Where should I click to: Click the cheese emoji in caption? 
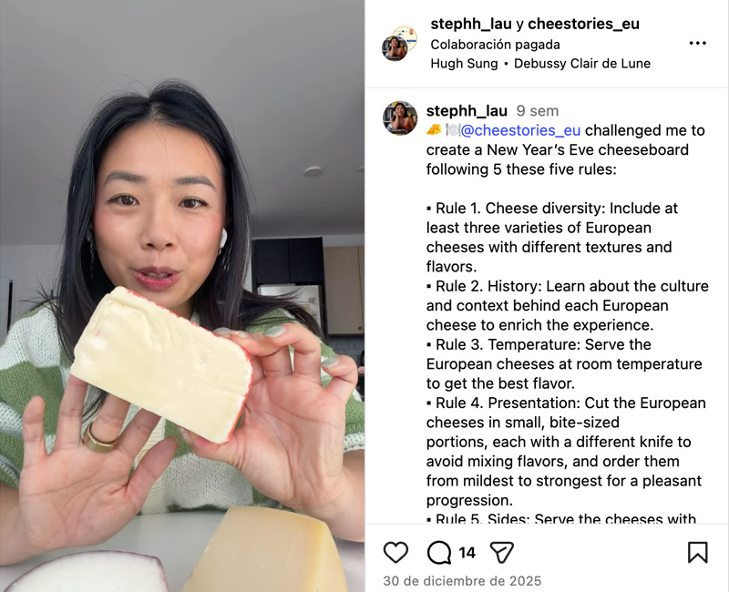[x=434, y=129]
